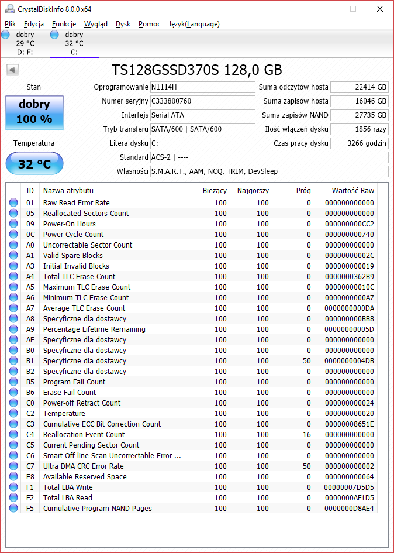Click status icon for Raw Read Error Rate
The height and width of the screenshot is (553, 394).
(x=13, y=203)
